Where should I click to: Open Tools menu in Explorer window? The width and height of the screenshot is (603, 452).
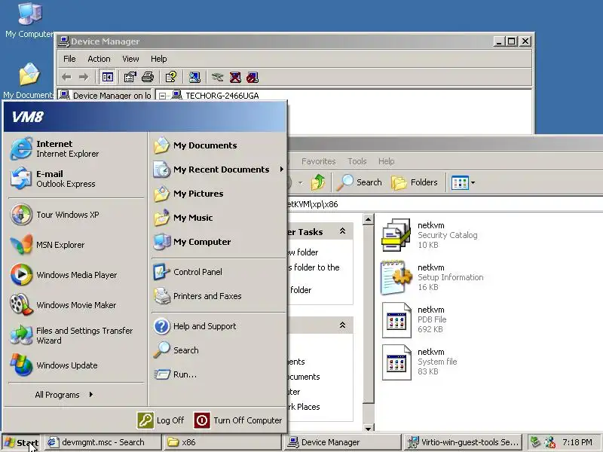[x=357, y=161]
